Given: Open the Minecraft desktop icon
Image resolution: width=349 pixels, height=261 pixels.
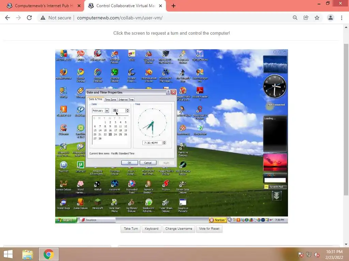Looking at the screenshot, I should [x=98, y=204].
